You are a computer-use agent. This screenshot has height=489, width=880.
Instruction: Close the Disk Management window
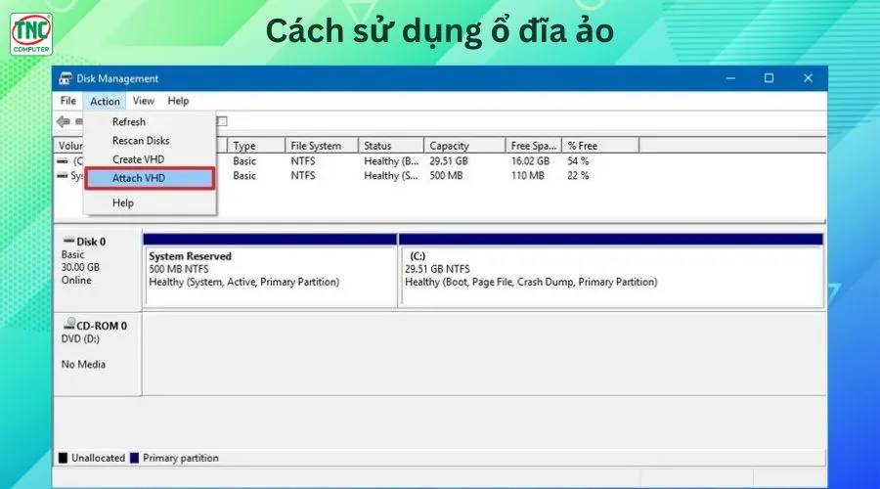point(808,78)
